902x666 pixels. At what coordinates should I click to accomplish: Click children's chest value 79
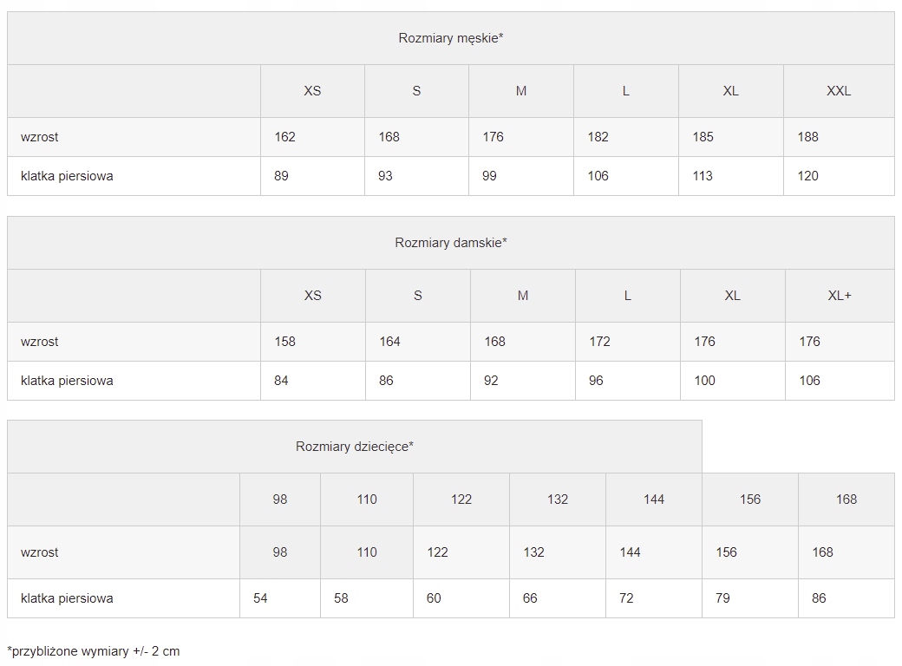click(722, 598)
